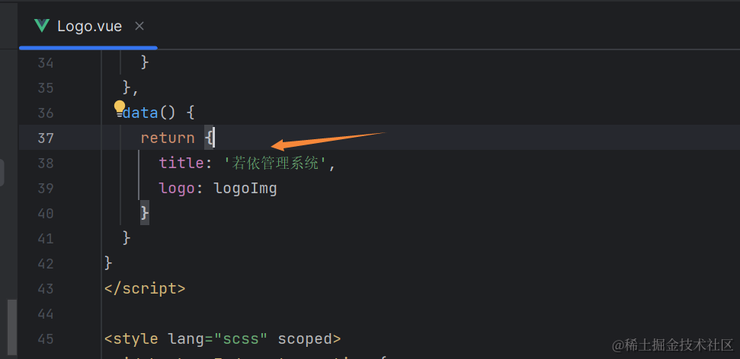Click line number 38 in gutter
The height and width of the screenshot is (359, 740).
(x=45, y=163)
